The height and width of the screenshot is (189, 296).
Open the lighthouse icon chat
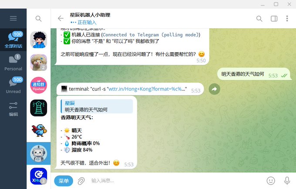(38, 108)
